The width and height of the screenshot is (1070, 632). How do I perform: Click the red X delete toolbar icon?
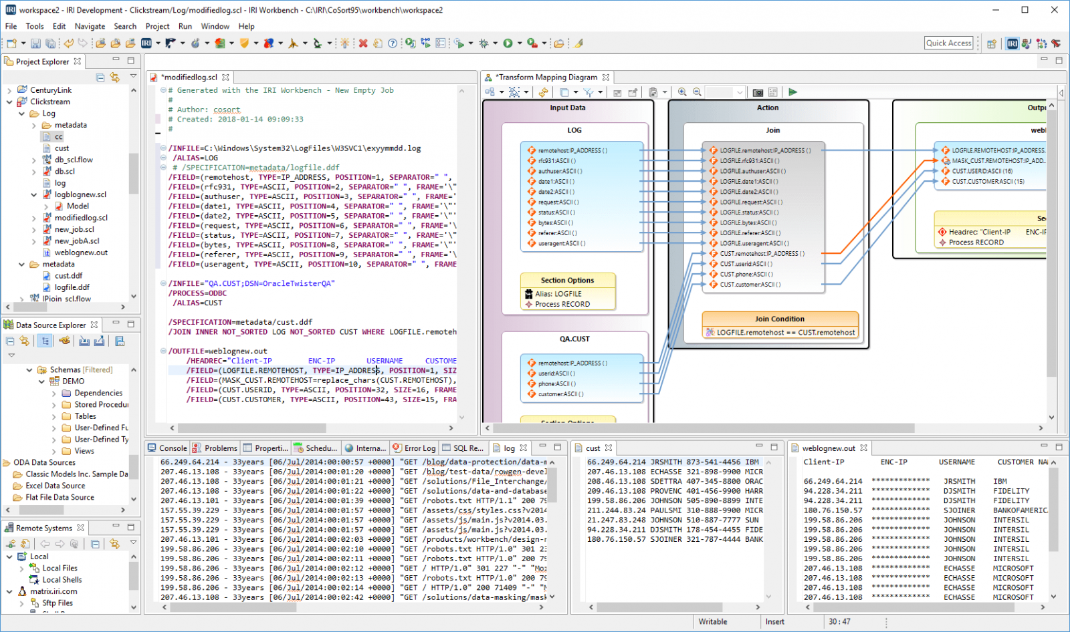pos(363,43)
